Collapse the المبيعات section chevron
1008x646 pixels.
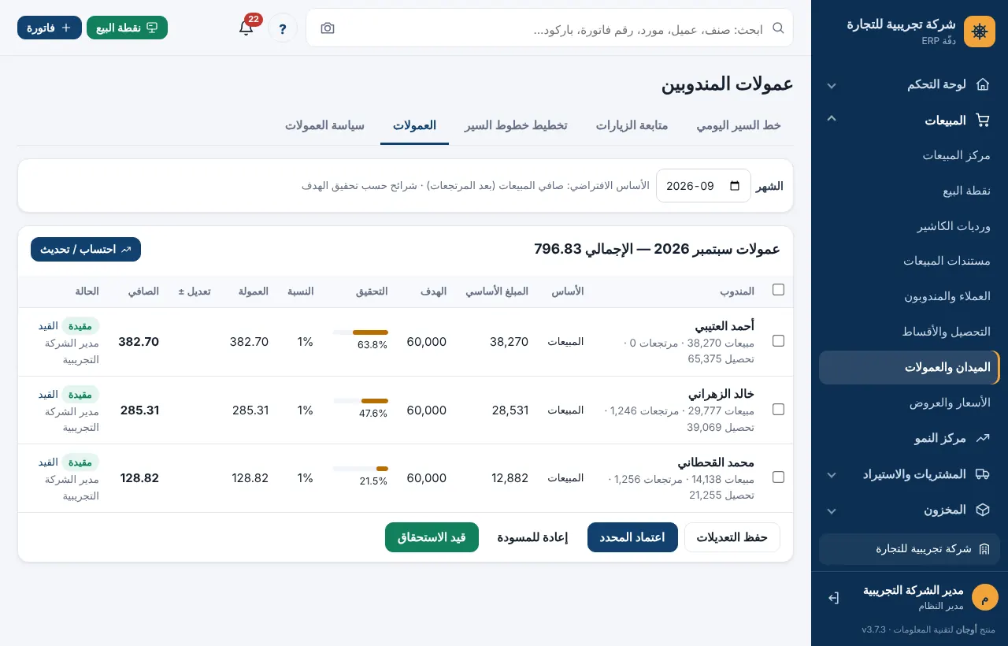(x=832, y=118)
